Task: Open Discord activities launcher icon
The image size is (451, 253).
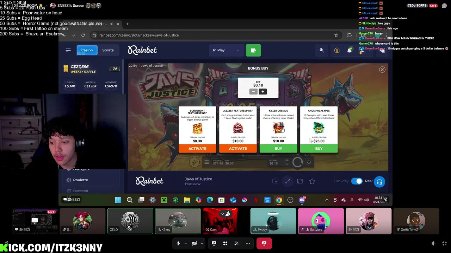Action: tap(225, 243)
